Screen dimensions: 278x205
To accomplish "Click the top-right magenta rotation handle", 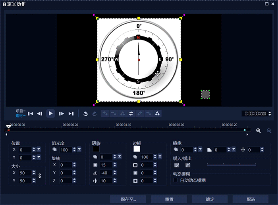I will tap(184, 15).
